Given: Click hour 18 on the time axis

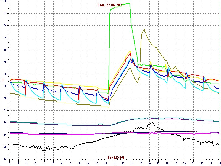Looking at the screenshot, I should (x=167, y=163).
